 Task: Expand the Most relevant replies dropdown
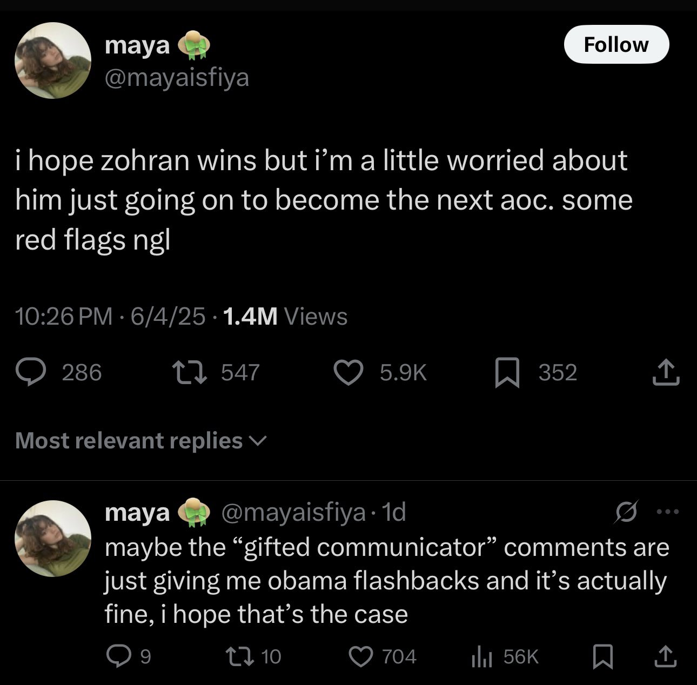click(x=140, y=441)
